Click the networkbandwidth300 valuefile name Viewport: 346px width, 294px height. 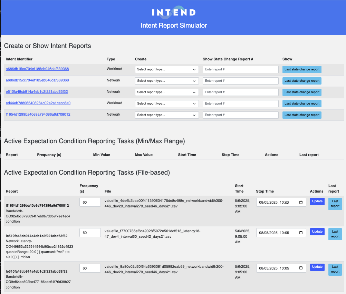164,203
